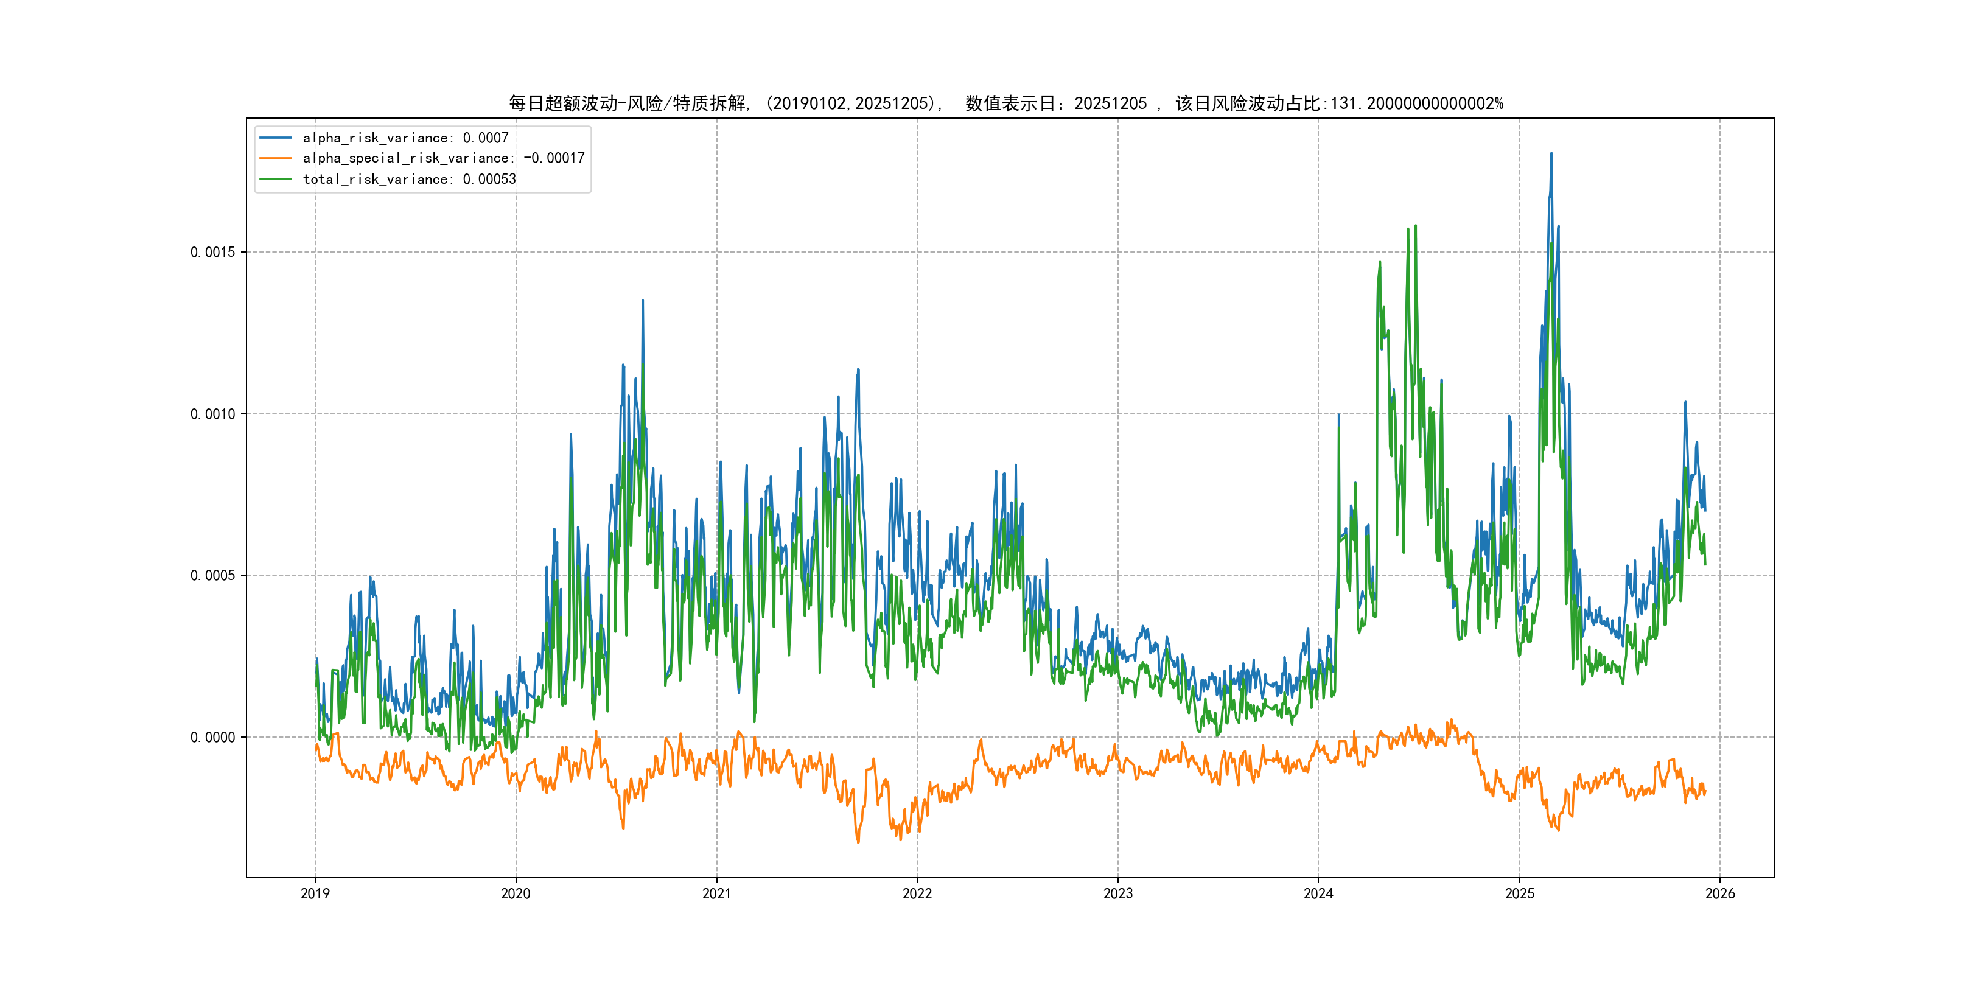The width and height of the screenshot is (1972, 986).
Task: Click the 2023 x-axis tick label
Action: pyautogui.click(x=1117, y=893)
